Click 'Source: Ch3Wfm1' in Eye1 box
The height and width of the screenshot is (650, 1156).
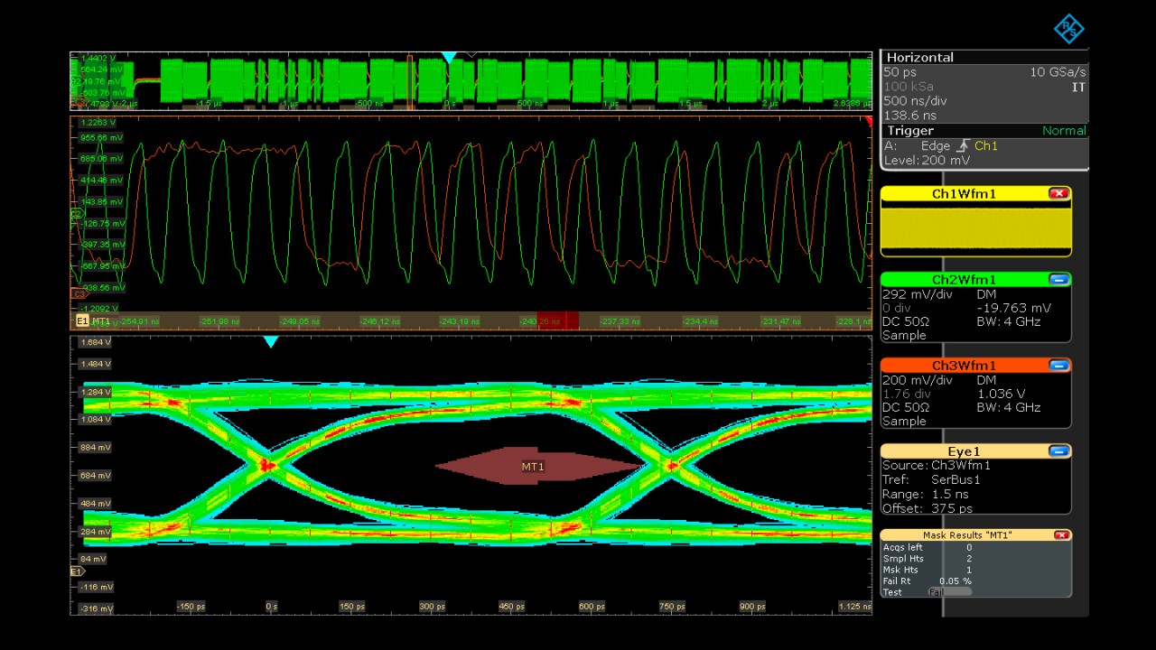point(937,465)
